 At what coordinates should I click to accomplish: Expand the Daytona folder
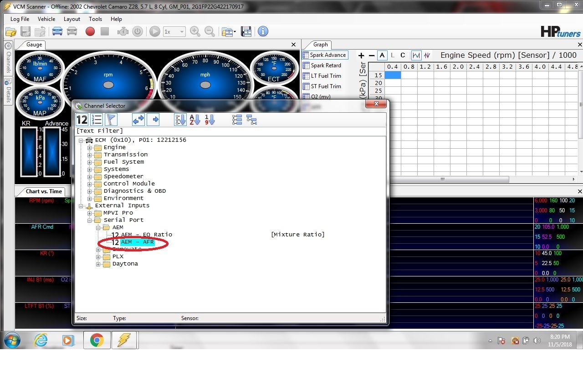98,264
